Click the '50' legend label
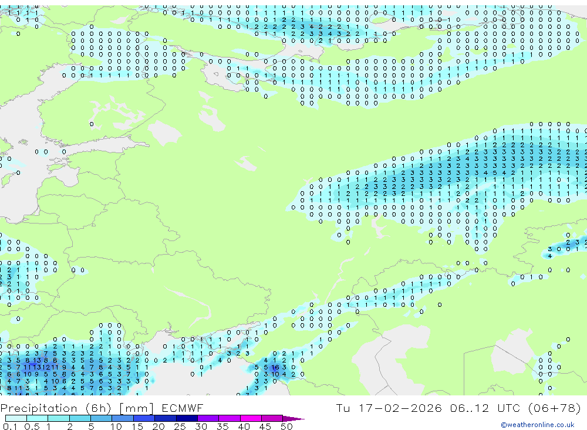Screen dimensions: 587x430 (x=287, y=426)
